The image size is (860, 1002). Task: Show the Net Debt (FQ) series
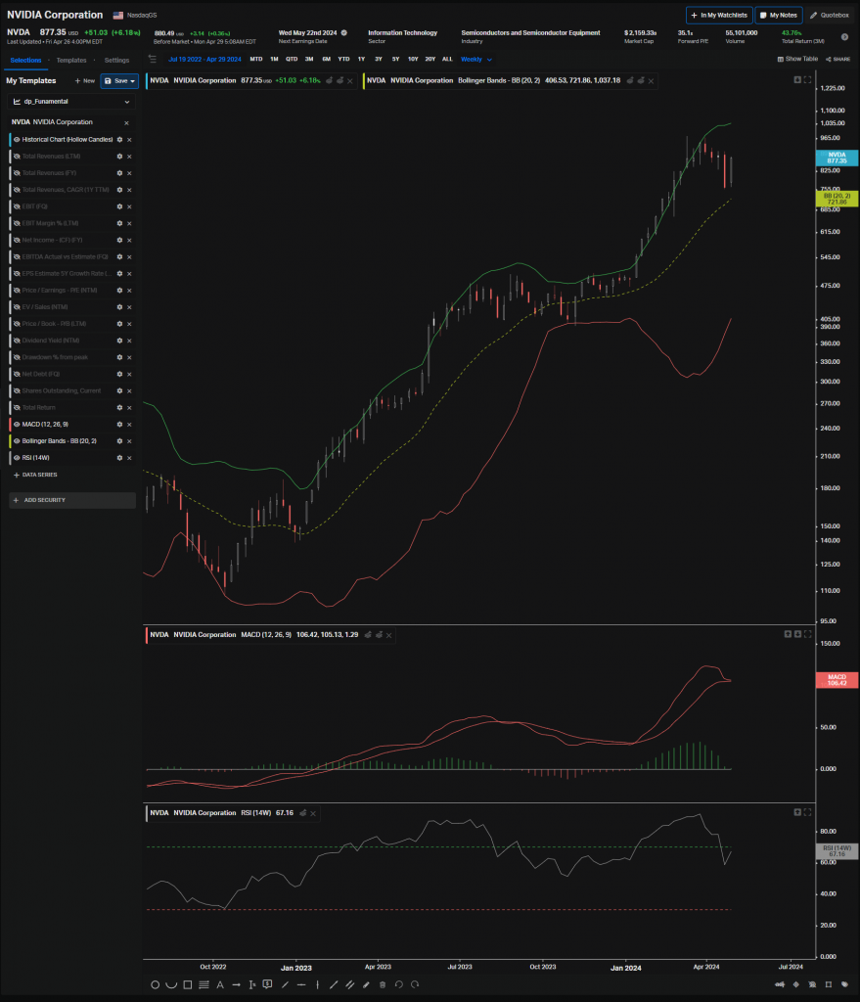17,374
